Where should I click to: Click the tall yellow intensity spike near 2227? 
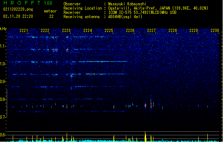[145, 137]
